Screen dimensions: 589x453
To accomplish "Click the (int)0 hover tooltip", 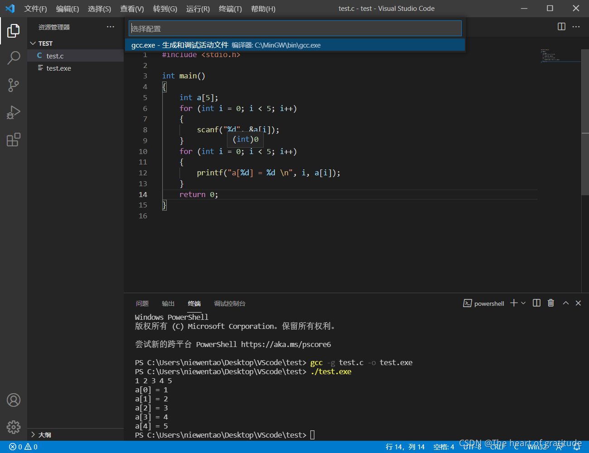I will coord(245,140).
